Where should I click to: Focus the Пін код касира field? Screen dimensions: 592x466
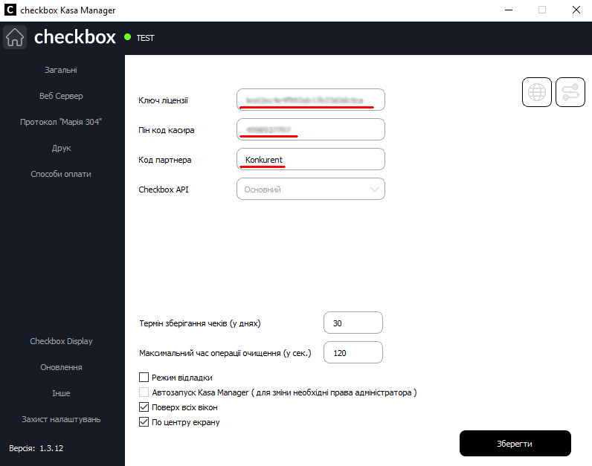click(311, 129)
